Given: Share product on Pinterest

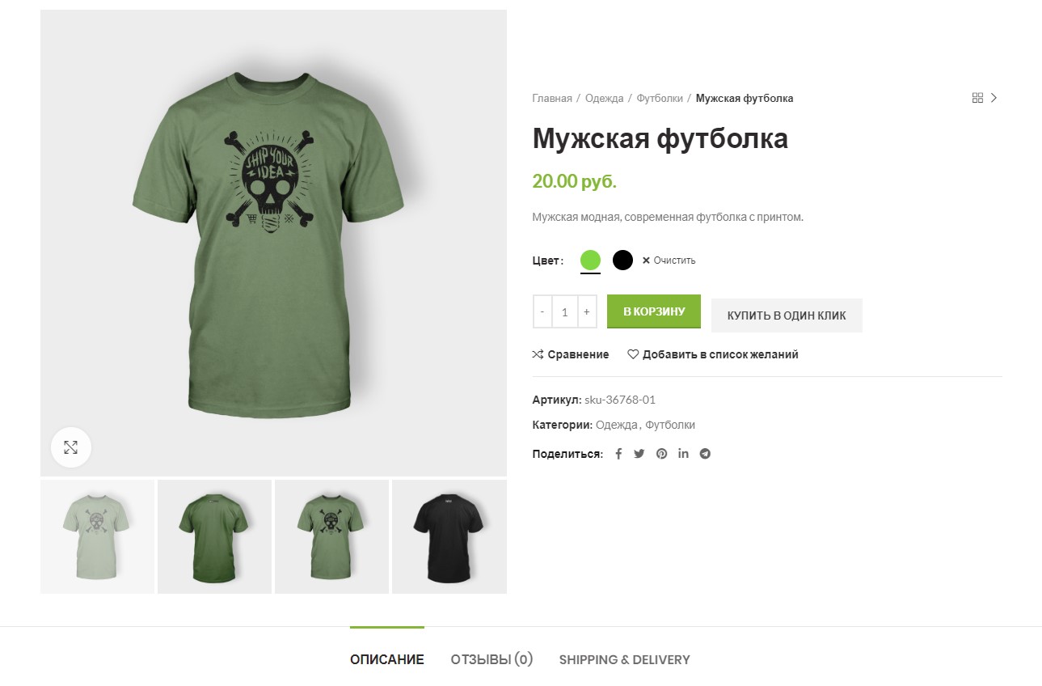Looking at the screenshot, I should pyautogui.click(x=661, y=454).
